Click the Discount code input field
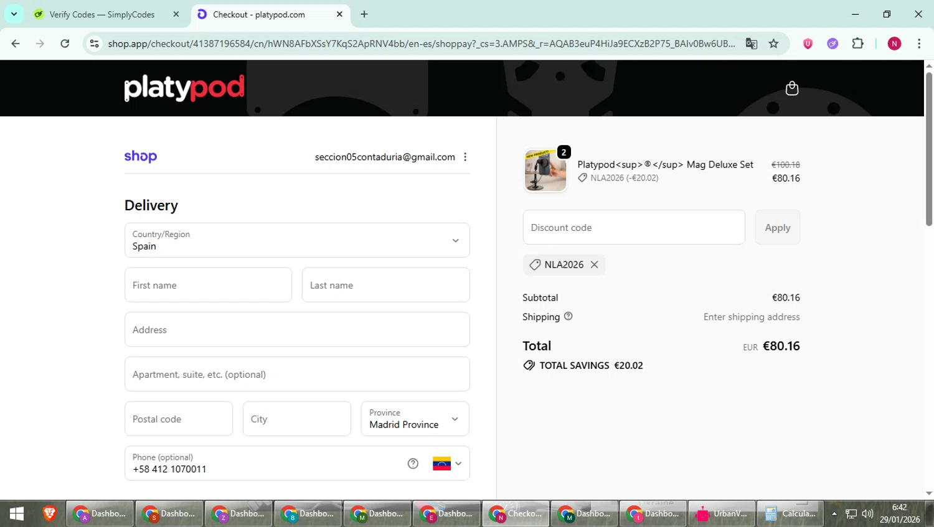 (634, 227)
